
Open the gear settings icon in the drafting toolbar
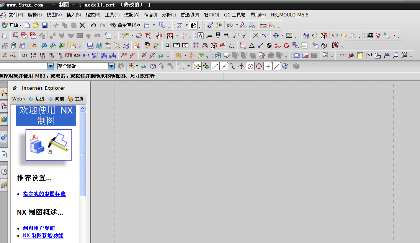point(324,46)
